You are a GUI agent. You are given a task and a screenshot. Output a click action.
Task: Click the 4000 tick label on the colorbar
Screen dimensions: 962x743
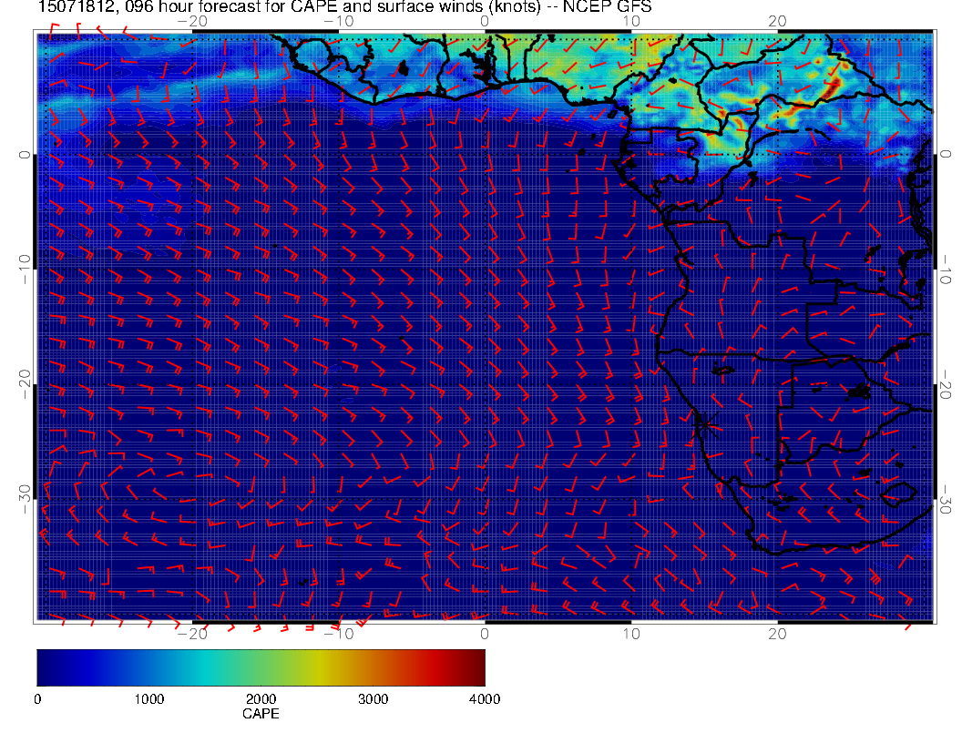[x=484, y=699]
